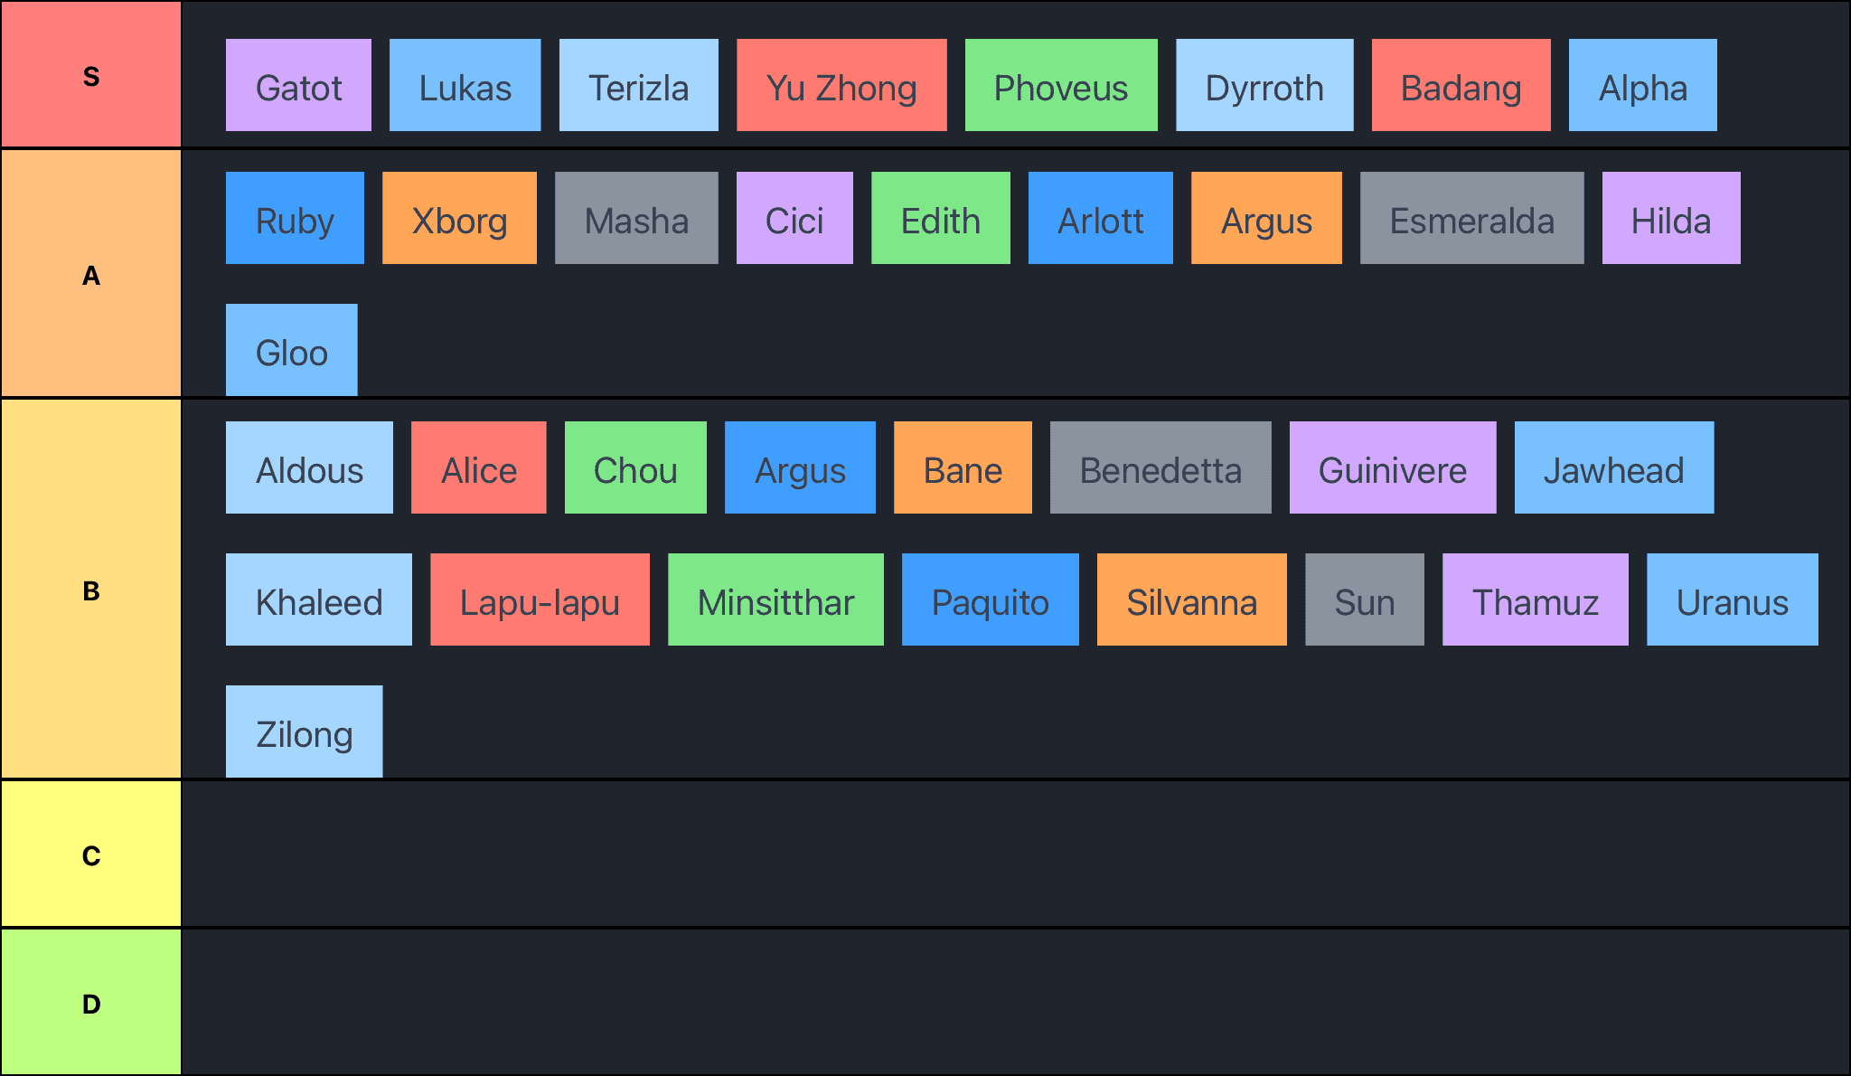Select the Zilong tile
The height and width of the screenshot is (1076, 1851).
[x=304, y=731]
